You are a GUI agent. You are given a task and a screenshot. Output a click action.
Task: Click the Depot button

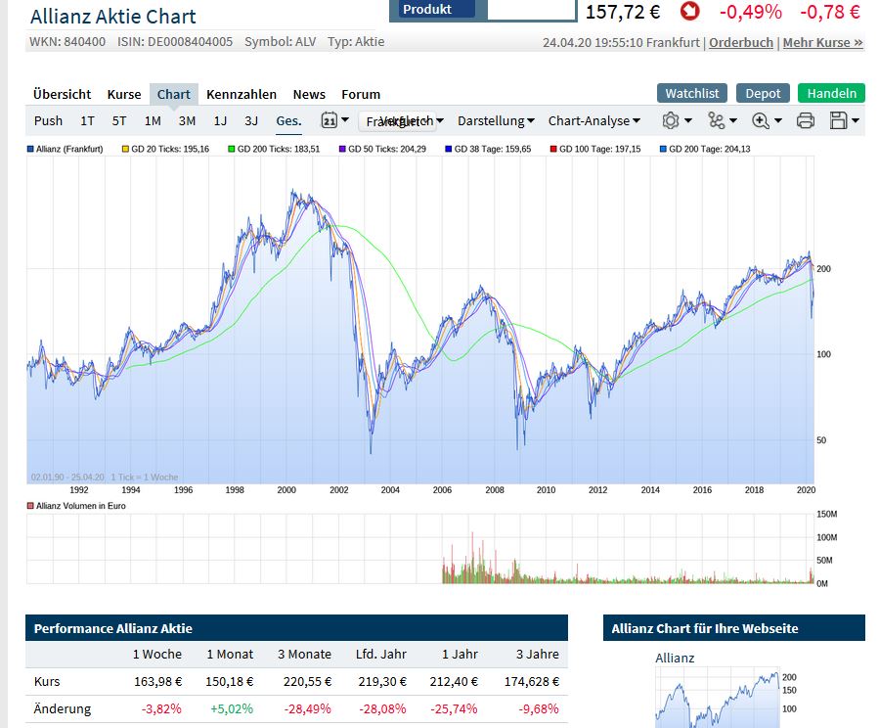[x=763, y=93]
